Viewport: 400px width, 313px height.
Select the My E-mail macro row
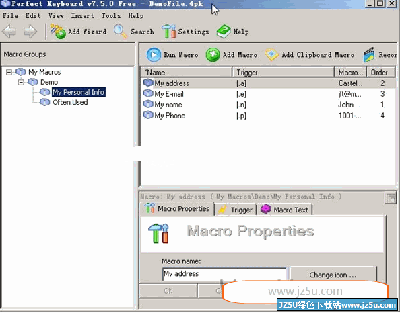pyautogui.click(x=269, y=94)
